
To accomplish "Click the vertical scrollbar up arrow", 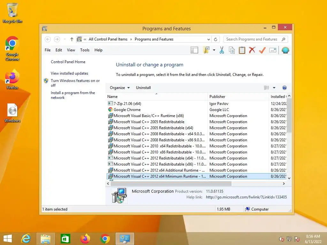I will (289, 96).
